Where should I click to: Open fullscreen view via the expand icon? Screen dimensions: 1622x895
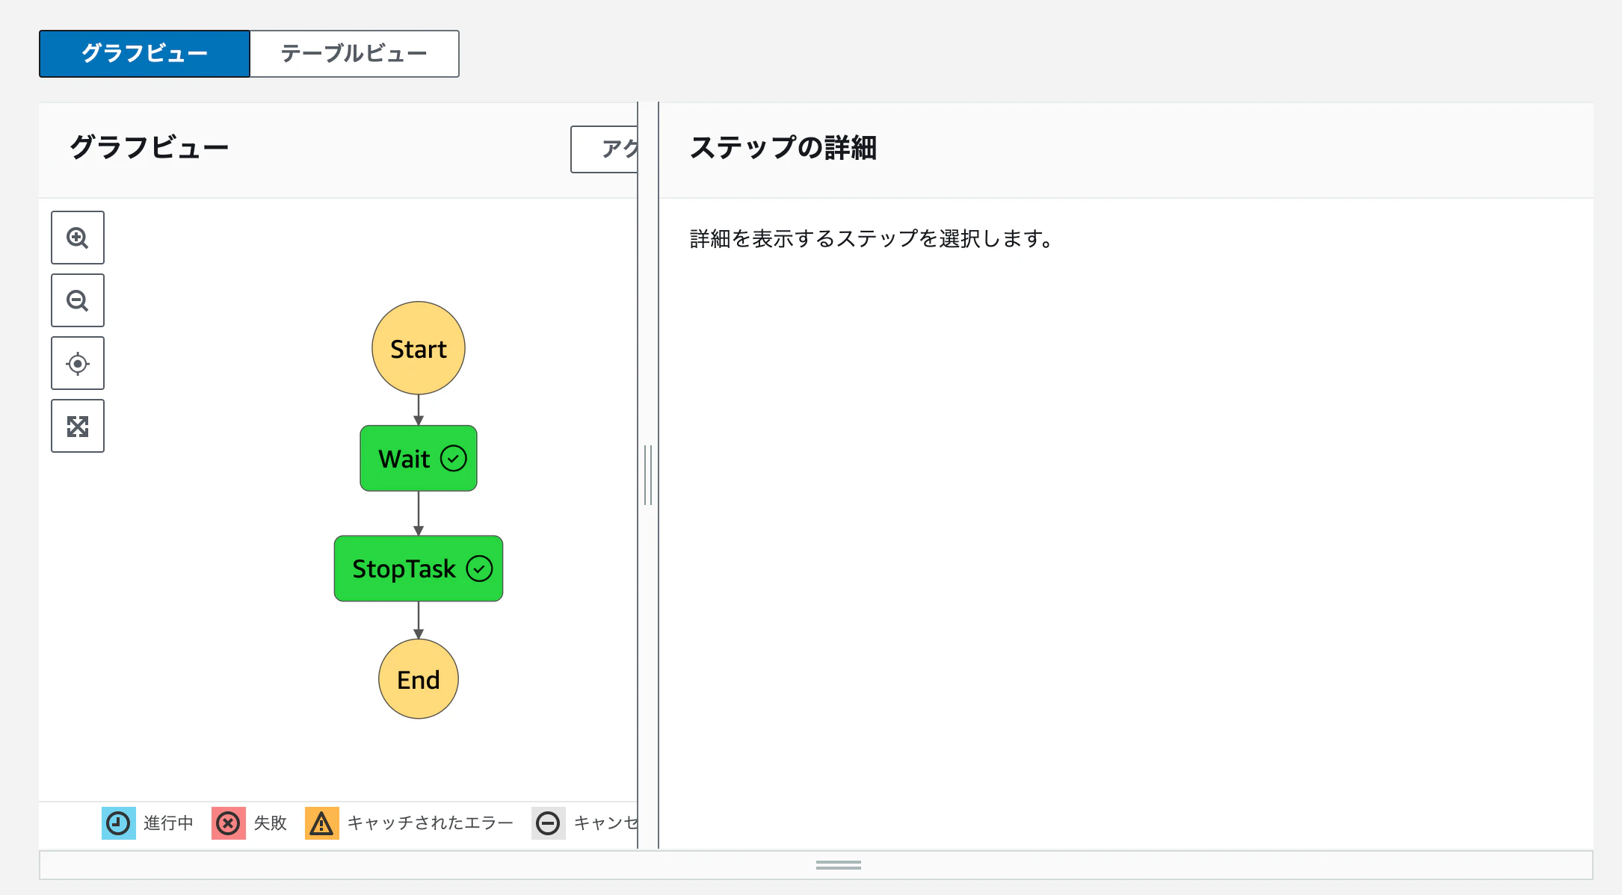[x=77, y=426]
